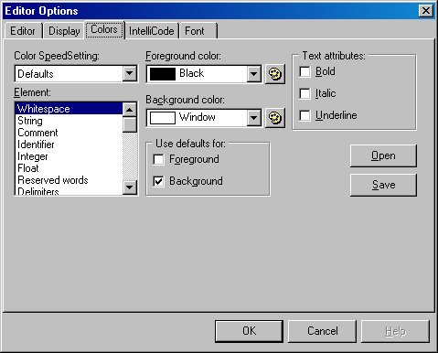
Task: Check Use defaults for Foreground
Action: click(158, 159)
